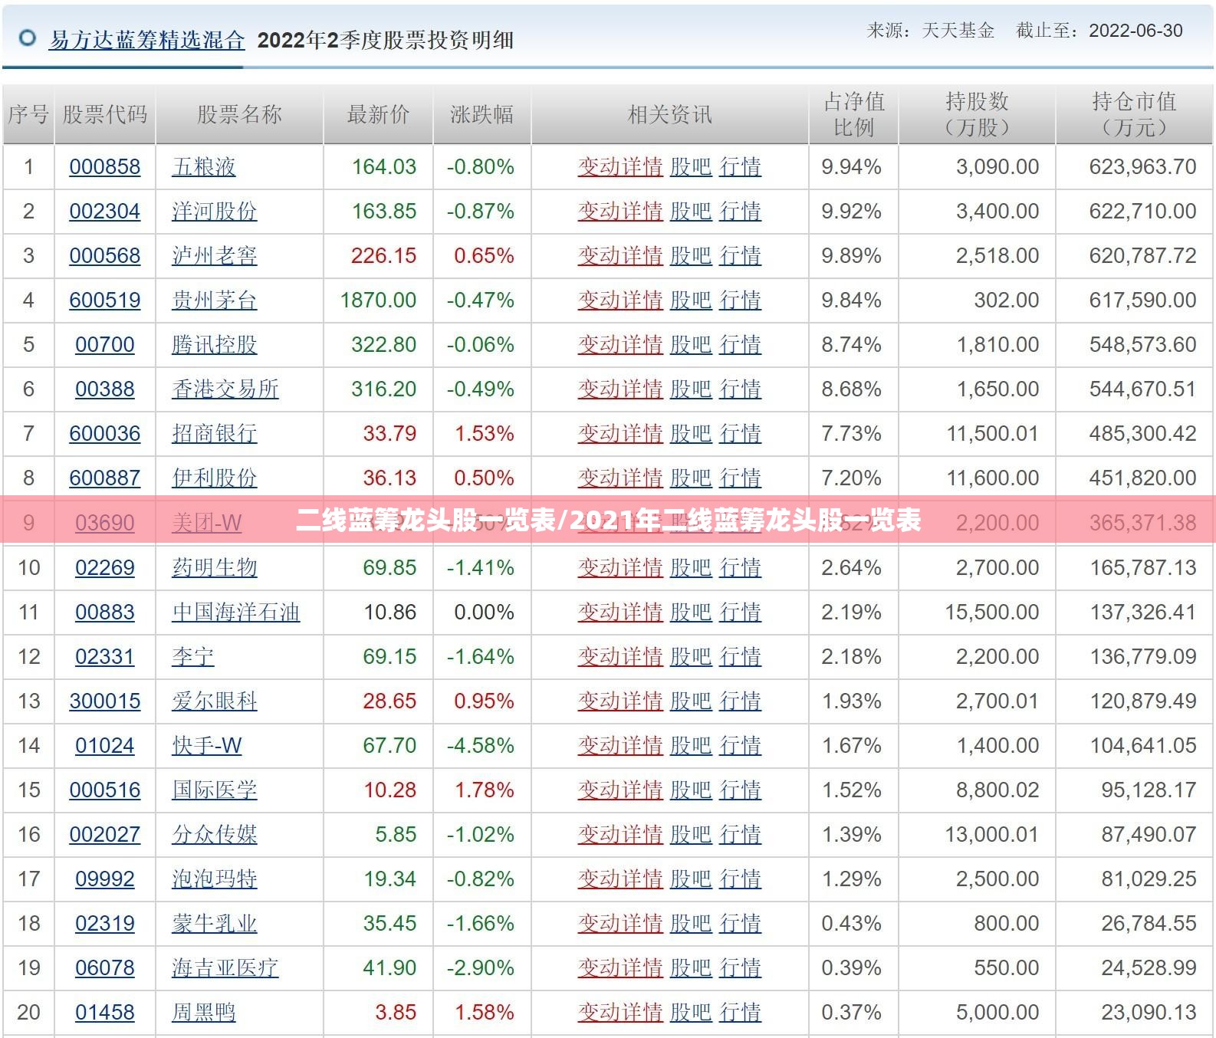Viewport: 1216px width, 1038px height.
Task: Open stock code 600519 link
Action: click(x=105, y=300)
